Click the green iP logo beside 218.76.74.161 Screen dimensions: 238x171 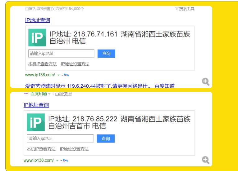pyautogui.click(x=37, y=37)
